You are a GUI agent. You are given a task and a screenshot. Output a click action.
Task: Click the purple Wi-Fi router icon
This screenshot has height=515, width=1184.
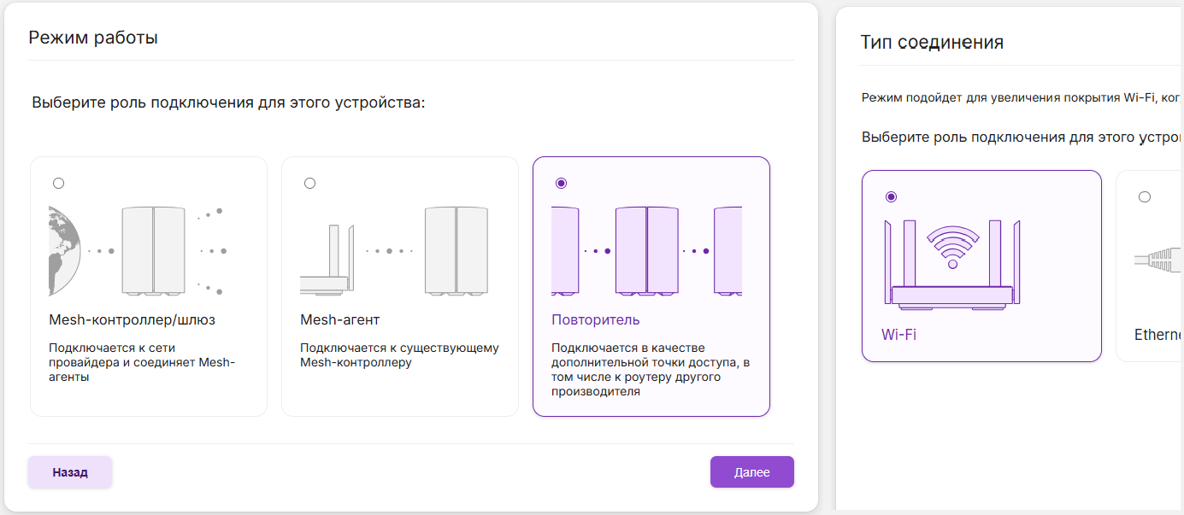952,263
